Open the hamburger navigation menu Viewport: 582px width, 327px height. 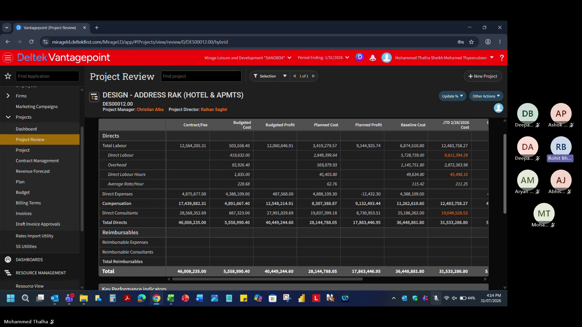pos(8,58)
